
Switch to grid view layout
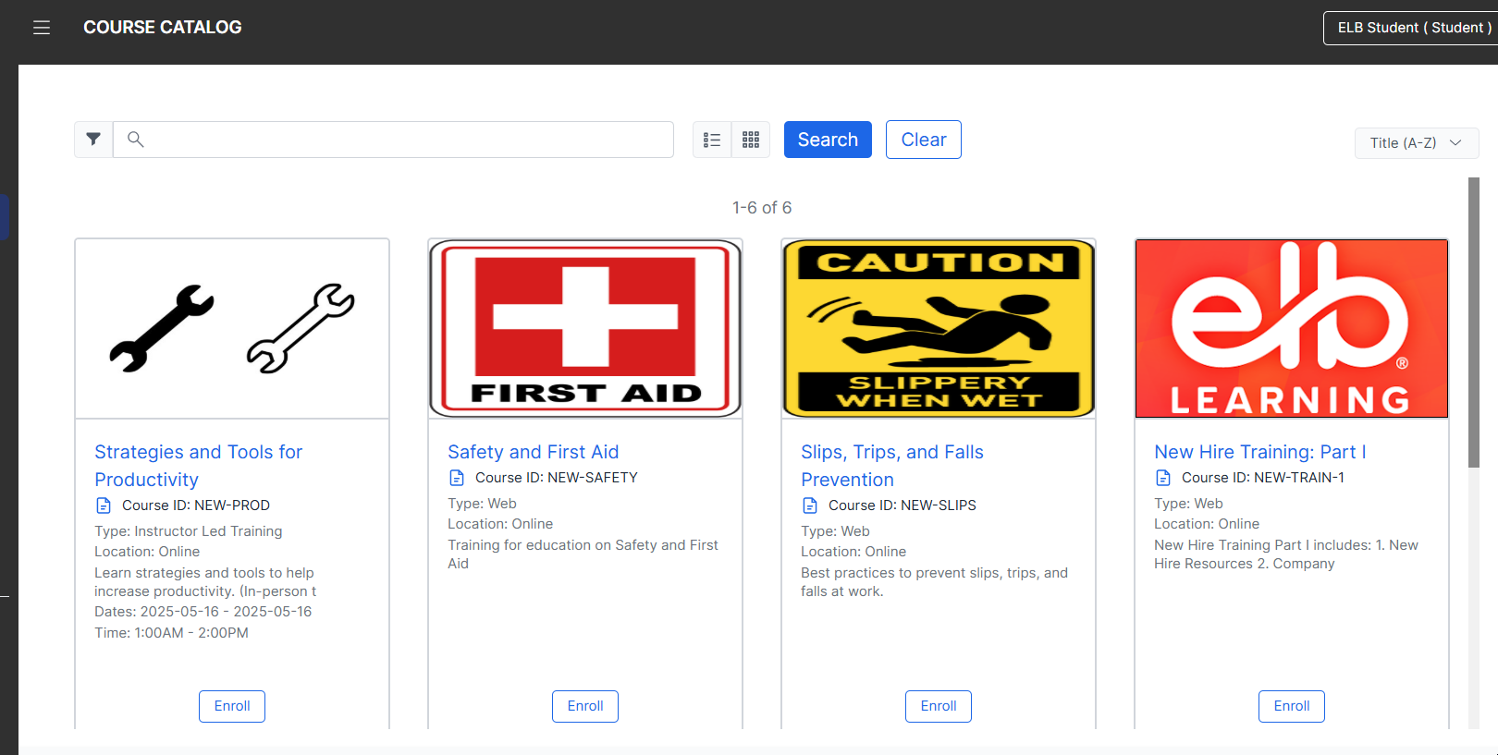coord(751,140)
